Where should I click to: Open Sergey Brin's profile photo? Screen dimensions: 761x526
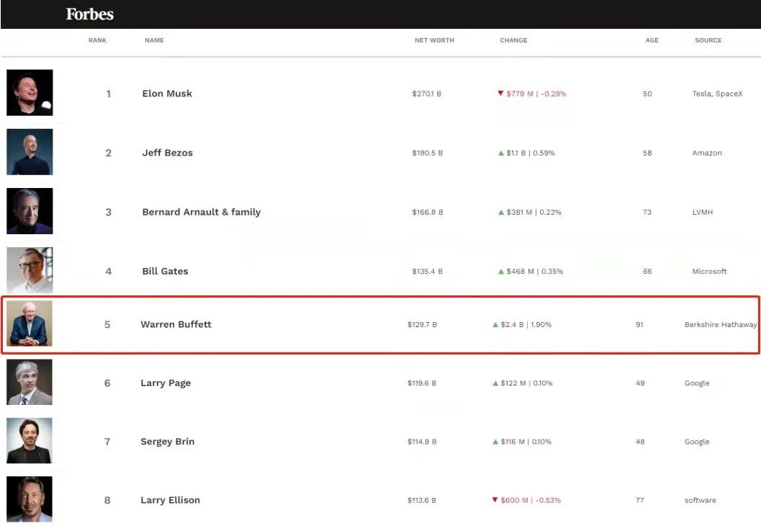click(30, 441)
